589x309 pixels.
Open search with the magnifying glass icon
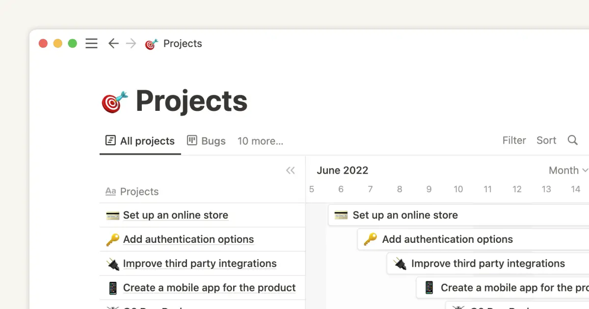coord(572,141)
